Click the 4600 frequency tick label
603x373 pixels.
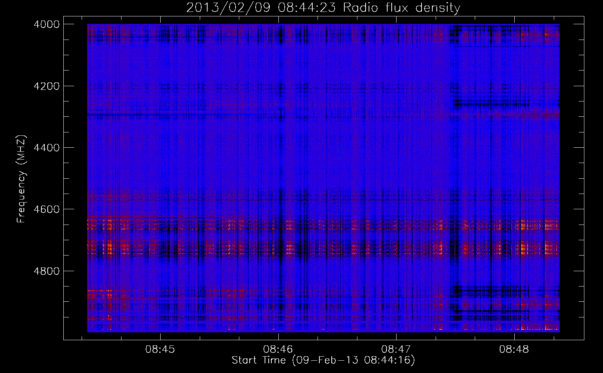click(47, 209)
